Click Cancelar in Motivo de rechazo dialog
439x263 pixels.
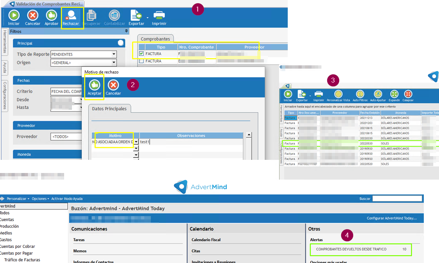coord(113,87)
